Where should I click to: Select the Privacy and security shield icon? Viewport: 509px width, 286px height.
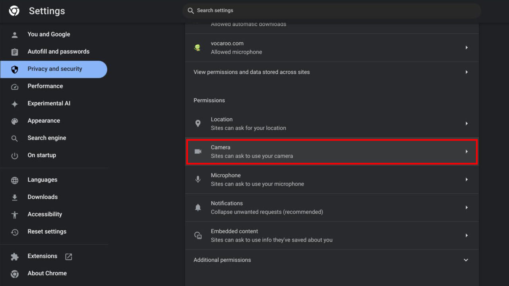(14, 69)
